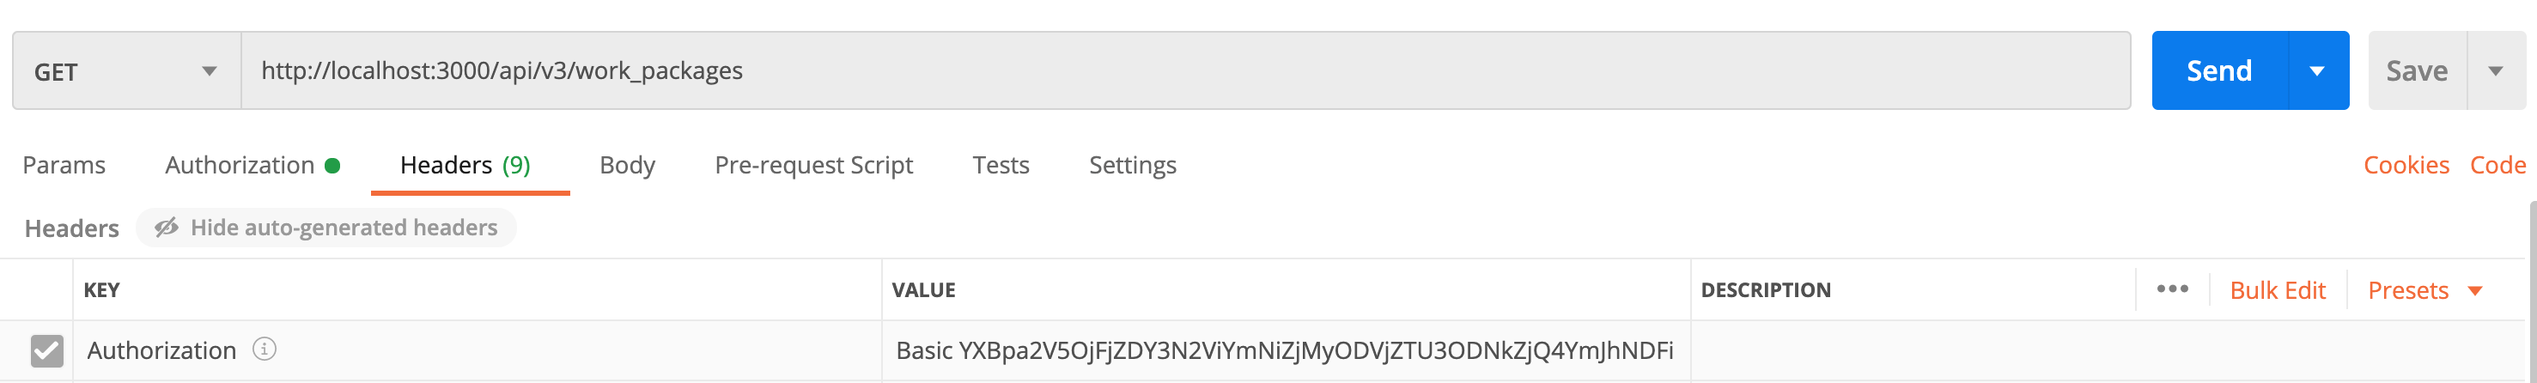Switch to the Settings tab
The image size is (2537, 383).
(1133, 164)
